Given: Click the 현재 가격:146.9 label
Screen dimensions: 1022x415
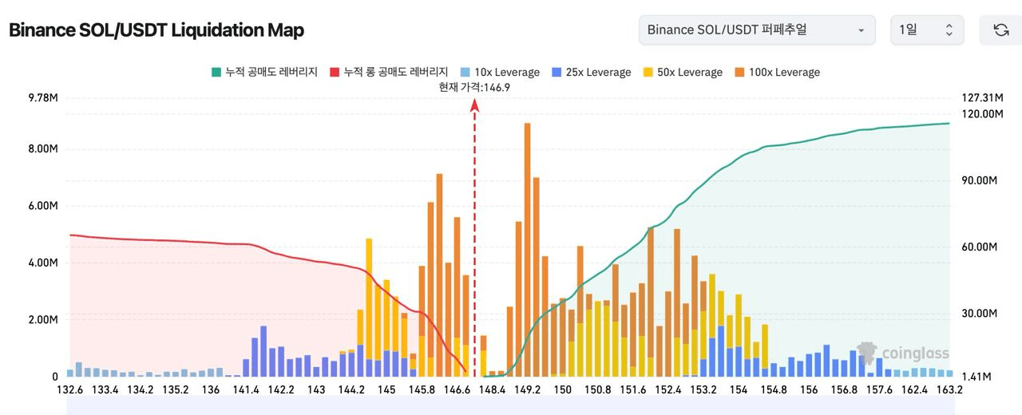Looking at the screenshot, I should 474,87.
